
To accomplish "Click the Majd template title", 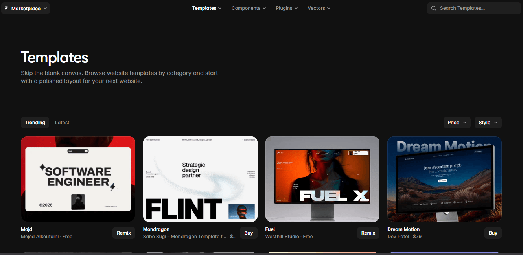I will pyautogui.click(x=26, y=229).
